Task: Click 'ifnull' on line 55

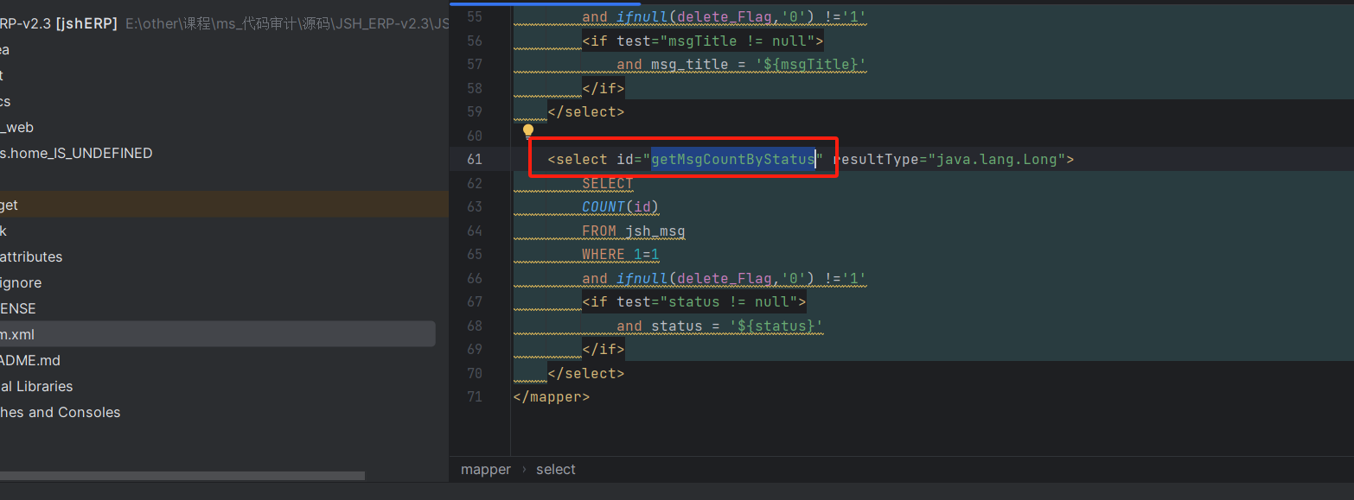Action: [642, 16]
